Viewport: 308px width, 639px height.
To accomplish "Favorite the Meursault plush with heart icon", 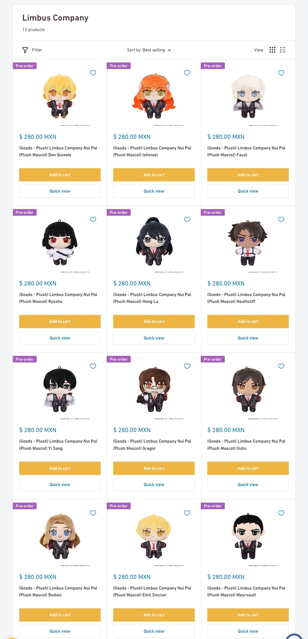I will (x=281, y=513).
